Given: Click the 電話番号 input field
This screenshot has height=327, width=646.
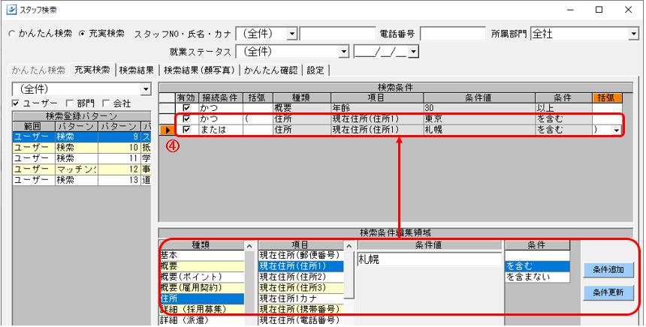Looking at the screenshot, I should 452,34.
